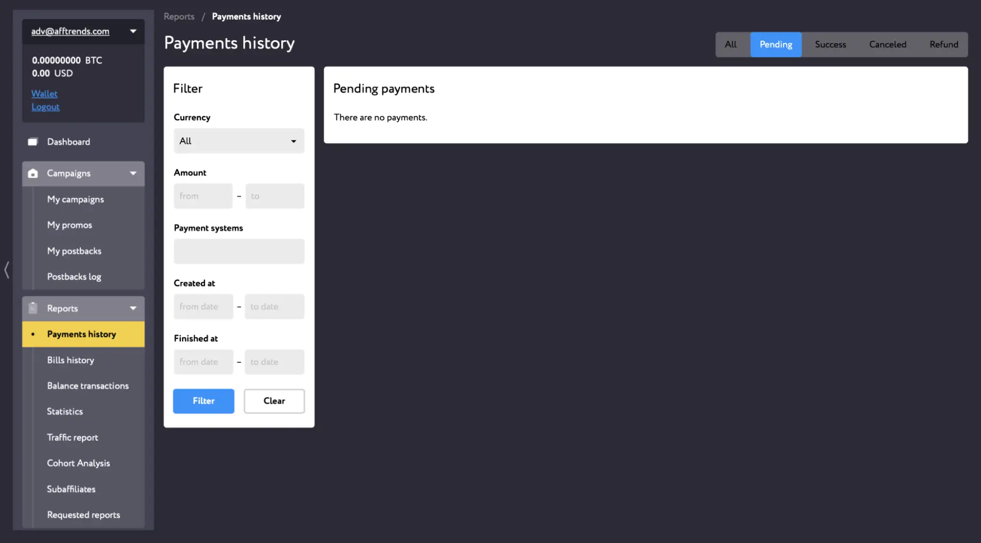
Task: Click adv@afftrends.com account email
Action: (70, 31)
